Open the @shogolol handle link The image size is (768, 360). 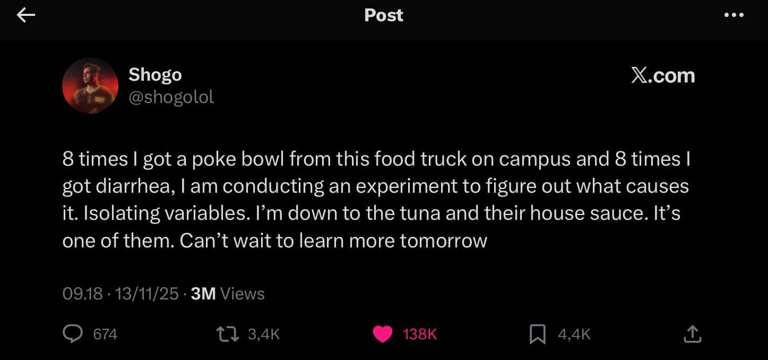pyautogui.click(x=171, y=97)
